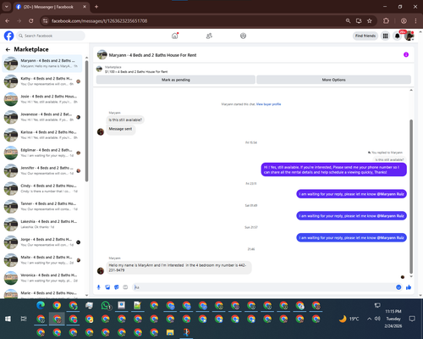Open Cindy's conversation in the chat list
Image resolution: width=423 pixels, height=339 pixels.
(42, 188)
